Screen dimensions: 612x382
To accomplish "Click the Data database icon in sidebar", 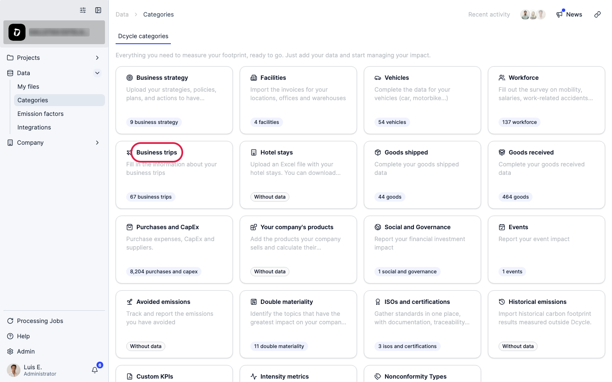I will [10, 73].
